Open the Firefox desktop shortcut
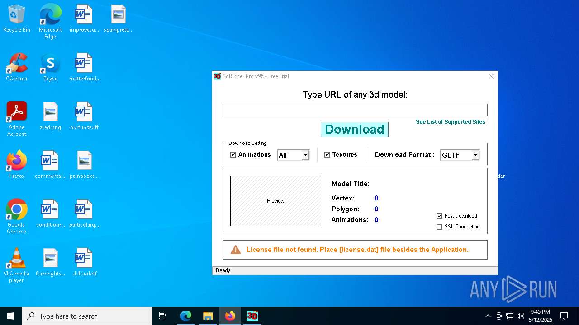Viewport: 579px width, 325px height. click(17, 165)
